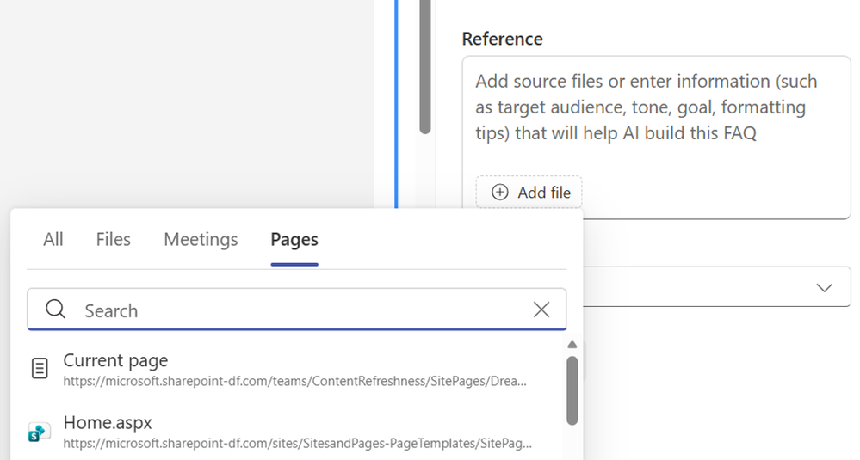860x460 pixels.
Task: Clear the search with the X icon
Action: [x=541, y=310]
